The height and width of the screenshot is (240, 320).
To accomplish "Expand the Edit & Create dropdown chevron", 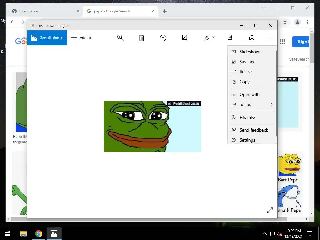I will [214, 37].
